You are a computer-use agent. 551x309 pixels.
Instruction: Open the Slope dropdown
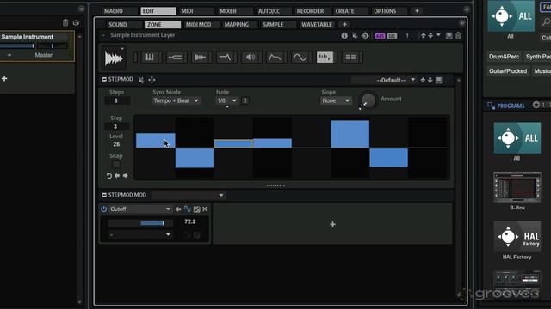click(x=336, y=101)
